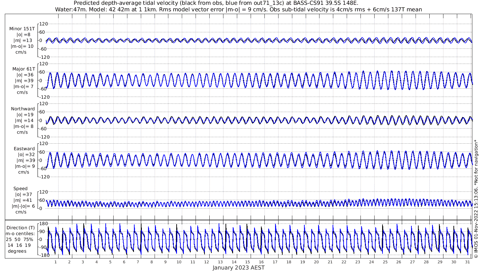The image size is (482, 275).
Task: Click day '13' on the date axis
Action: [220, 262]
